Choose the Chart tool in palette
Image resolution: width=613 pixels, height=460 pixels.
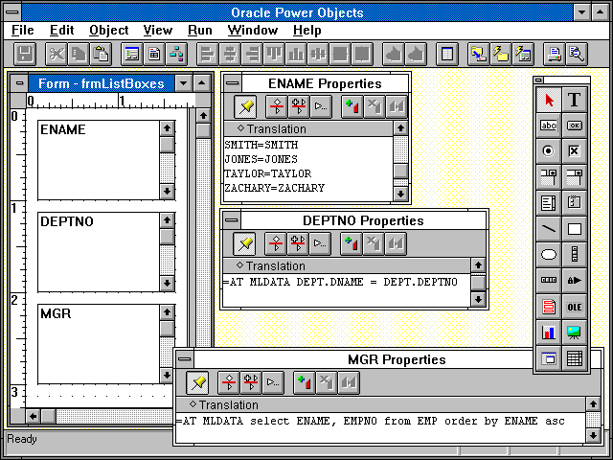coord(549,333)
